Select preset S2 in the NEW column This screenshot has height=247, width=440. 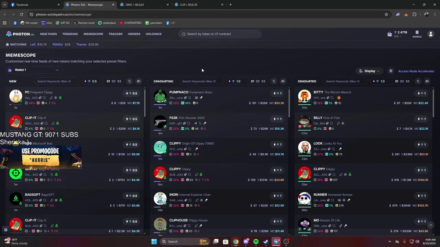coord(113,81)
